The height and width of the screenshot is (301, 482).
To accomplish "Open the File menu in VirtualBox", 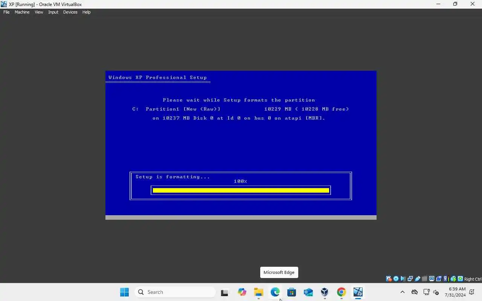I will (6, 12).
